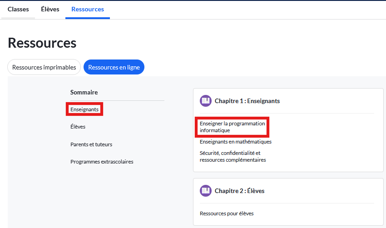Select the Ressources en ligne button

pos(114,67)
